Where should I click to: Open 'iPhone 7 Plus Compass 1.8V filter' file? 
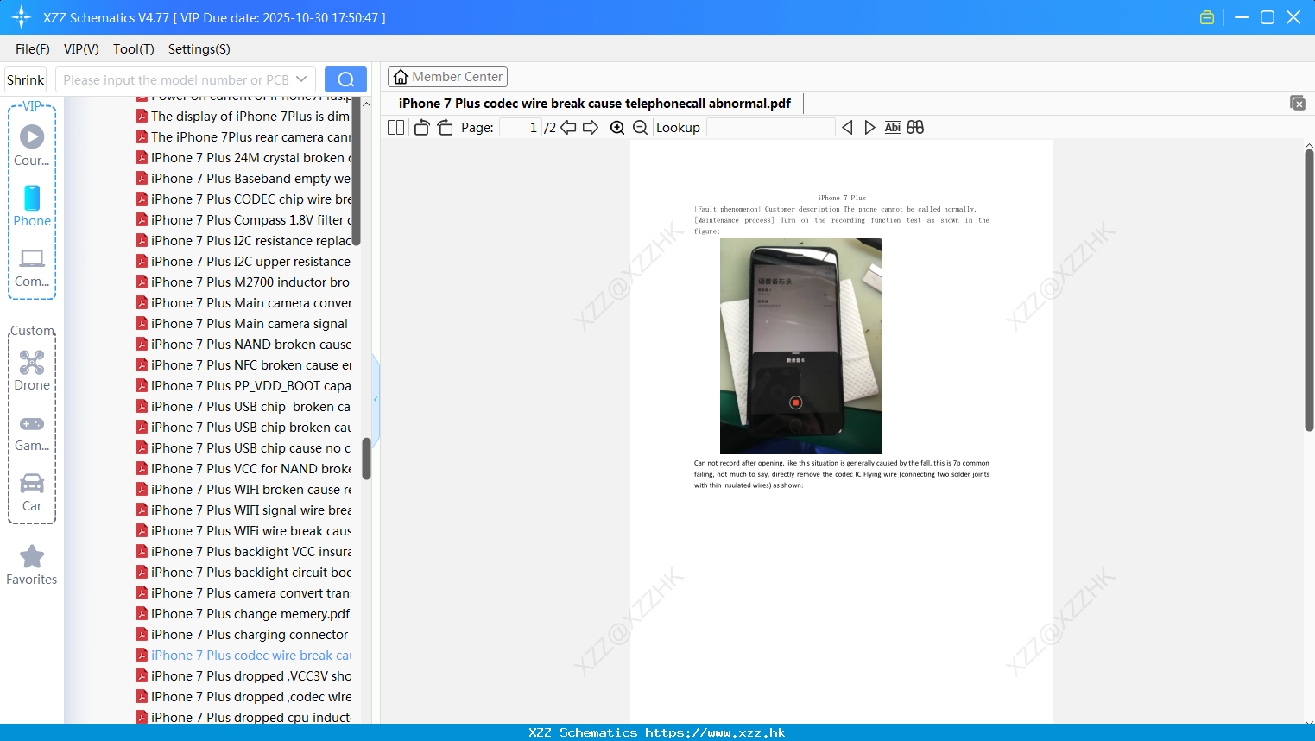[243, 220]
